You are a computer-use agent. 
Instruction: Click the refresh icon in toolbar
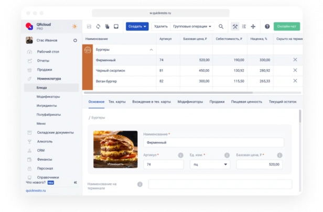tap(98, 27)
